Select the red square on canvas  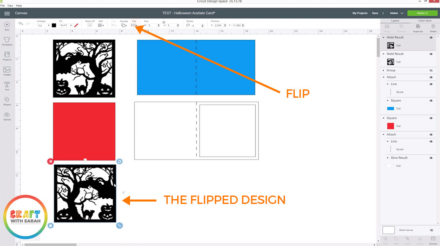coord(84,131)
